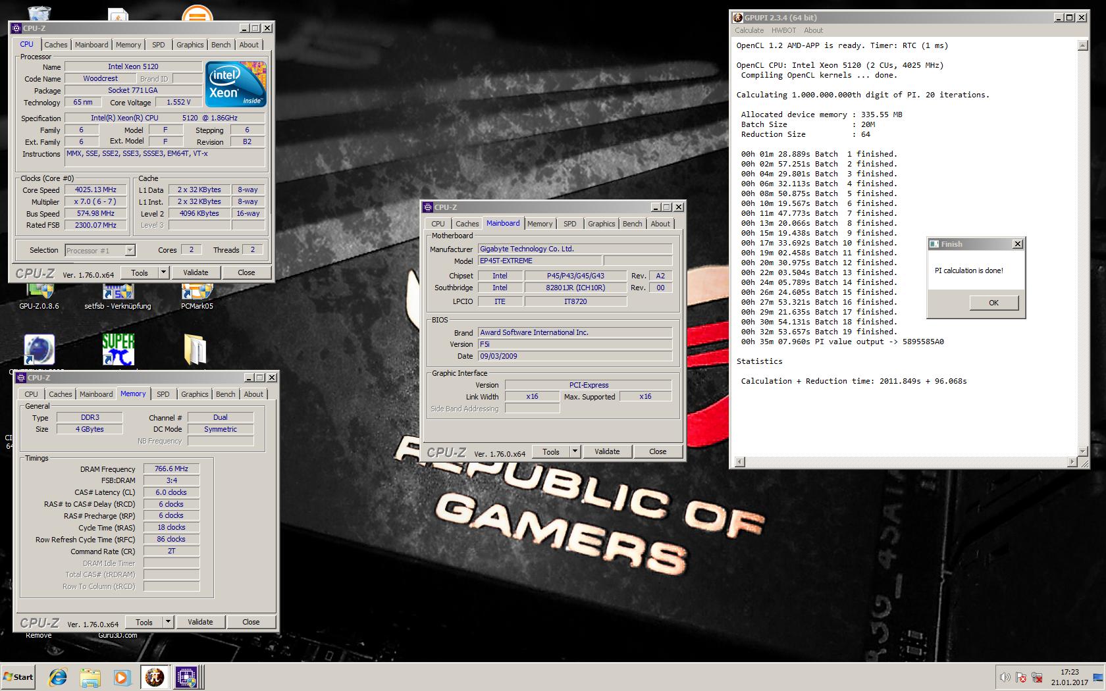Viewport: 1106px width, 691px height.
Task: Open Windows Explorer from the taskbar
Action: [x=90, y=677]
